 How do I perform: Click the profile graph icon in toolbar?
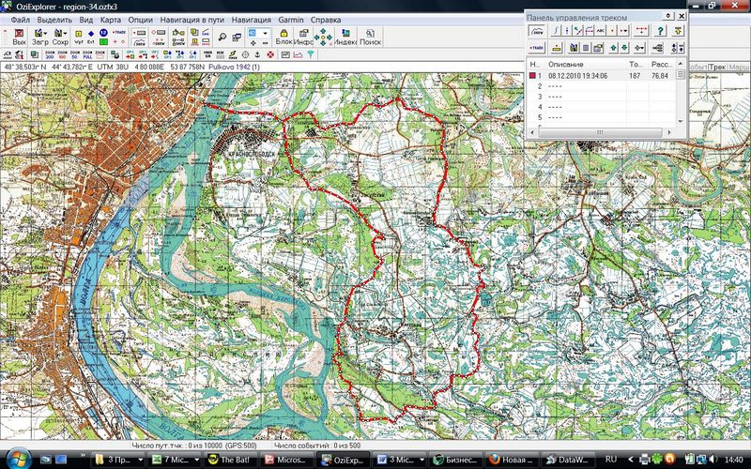(298, 54)
